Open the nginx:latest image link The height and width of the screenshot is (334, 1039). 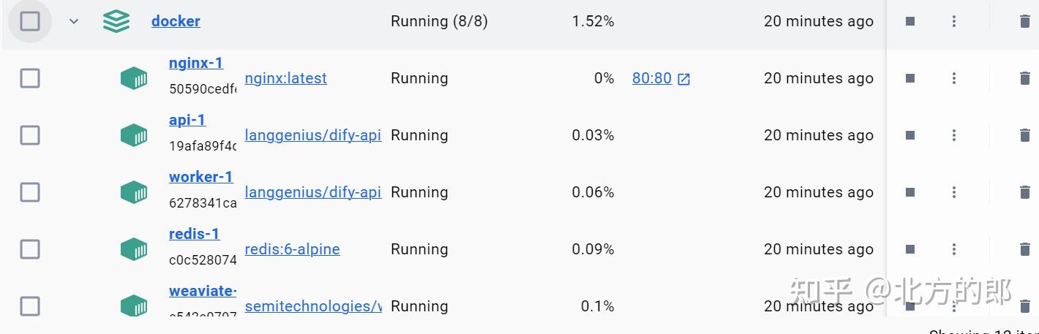point(285,78)
